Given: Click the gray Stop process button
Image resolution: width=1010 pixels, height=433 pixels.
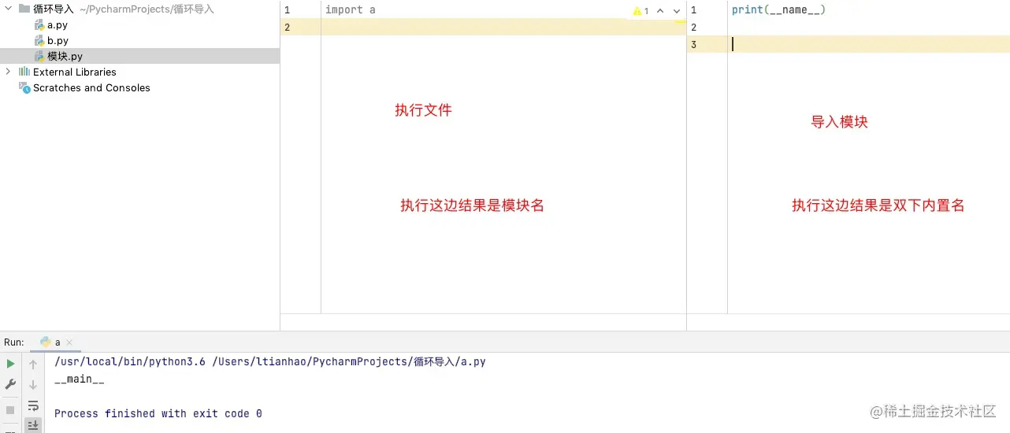Looking at the screenshot, I should pos(10,410).
